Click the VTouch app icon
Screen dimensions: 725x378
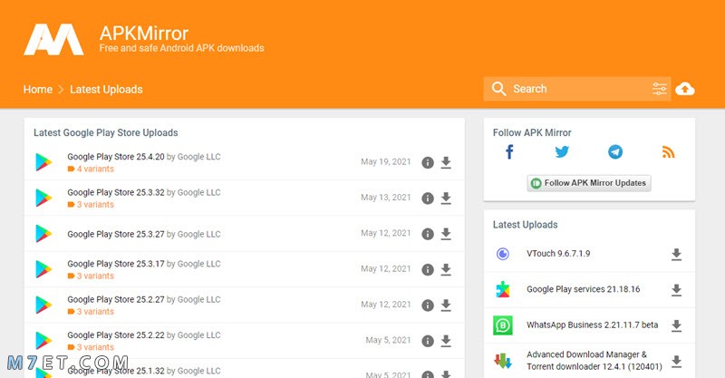point(503,254)
